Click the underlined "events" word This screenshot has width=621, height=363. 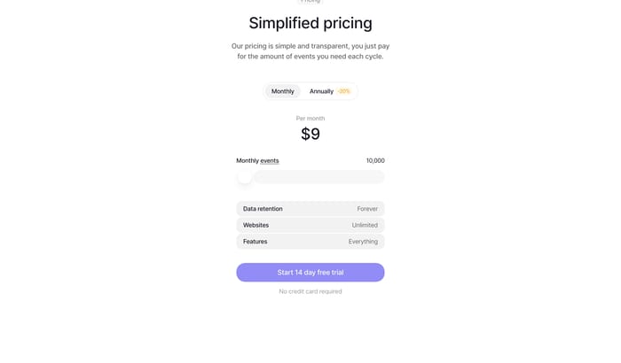270,161
